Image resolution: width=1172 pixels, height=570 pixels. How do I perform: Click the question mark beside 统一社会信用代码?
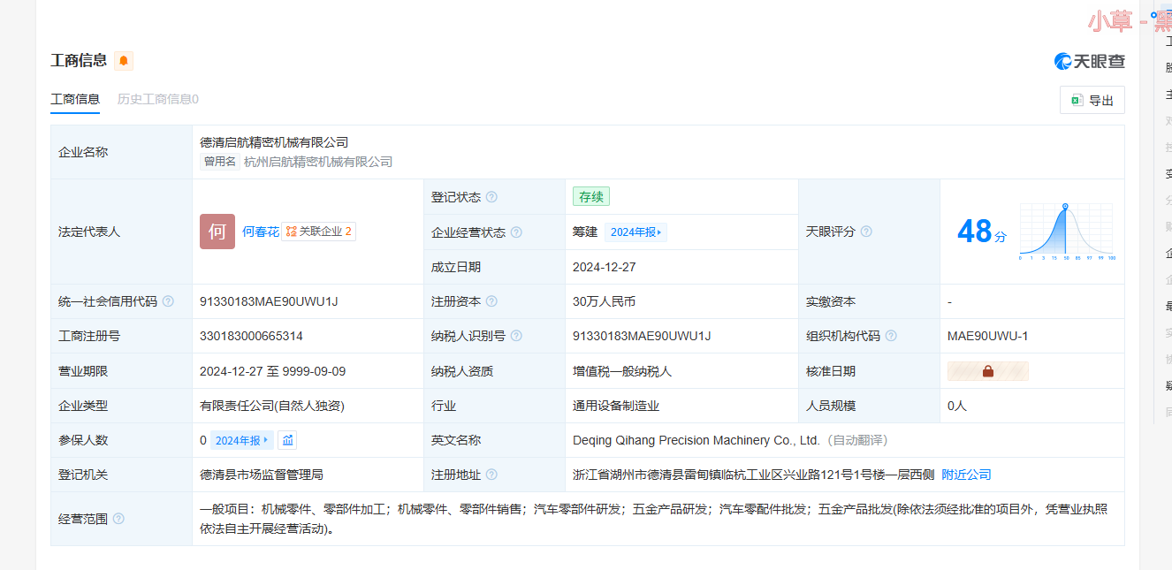pos(168,301)
